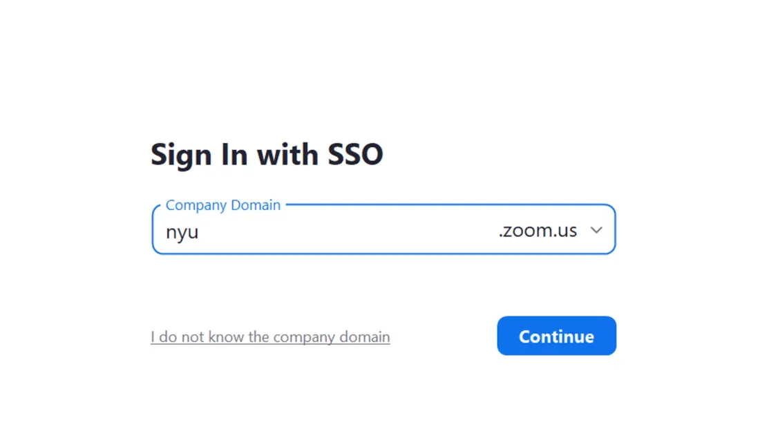Select the 'Sign In with SSO' heading
This screenshot has height=427, width=760.
point(267,155)
